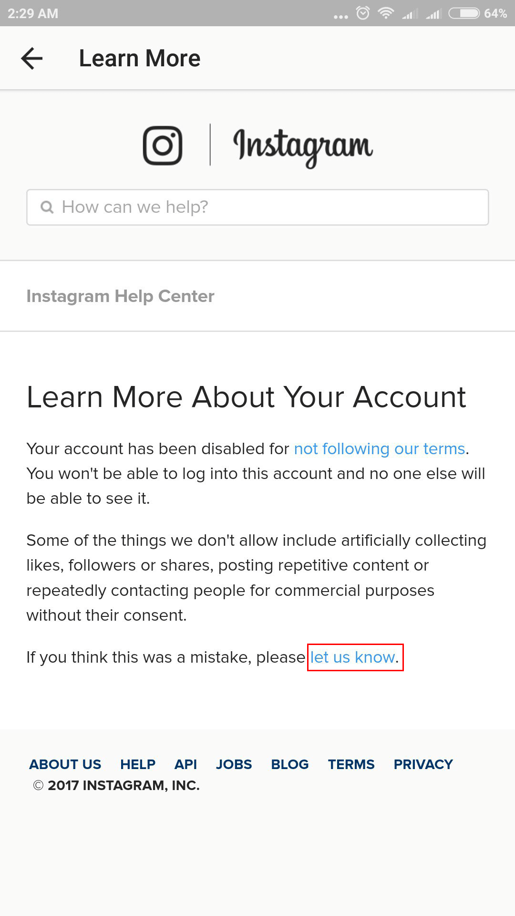The height and width of the screenshot is (916, 515).
Task: Open the HELP footer link
Action: coord(138,764)
